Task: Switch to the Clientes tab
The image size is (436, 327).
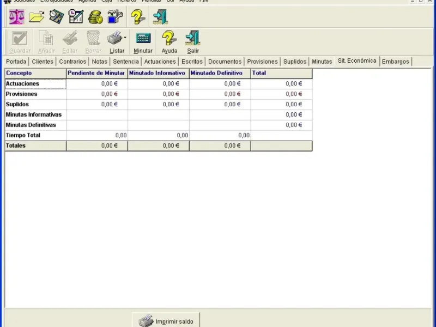Action: 43,62
